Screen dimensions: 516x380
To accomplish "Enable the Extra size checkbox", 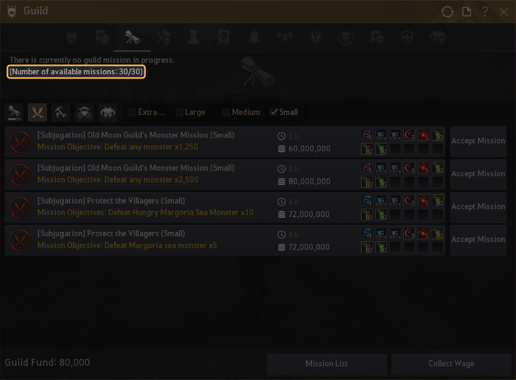I will [132, 112].
